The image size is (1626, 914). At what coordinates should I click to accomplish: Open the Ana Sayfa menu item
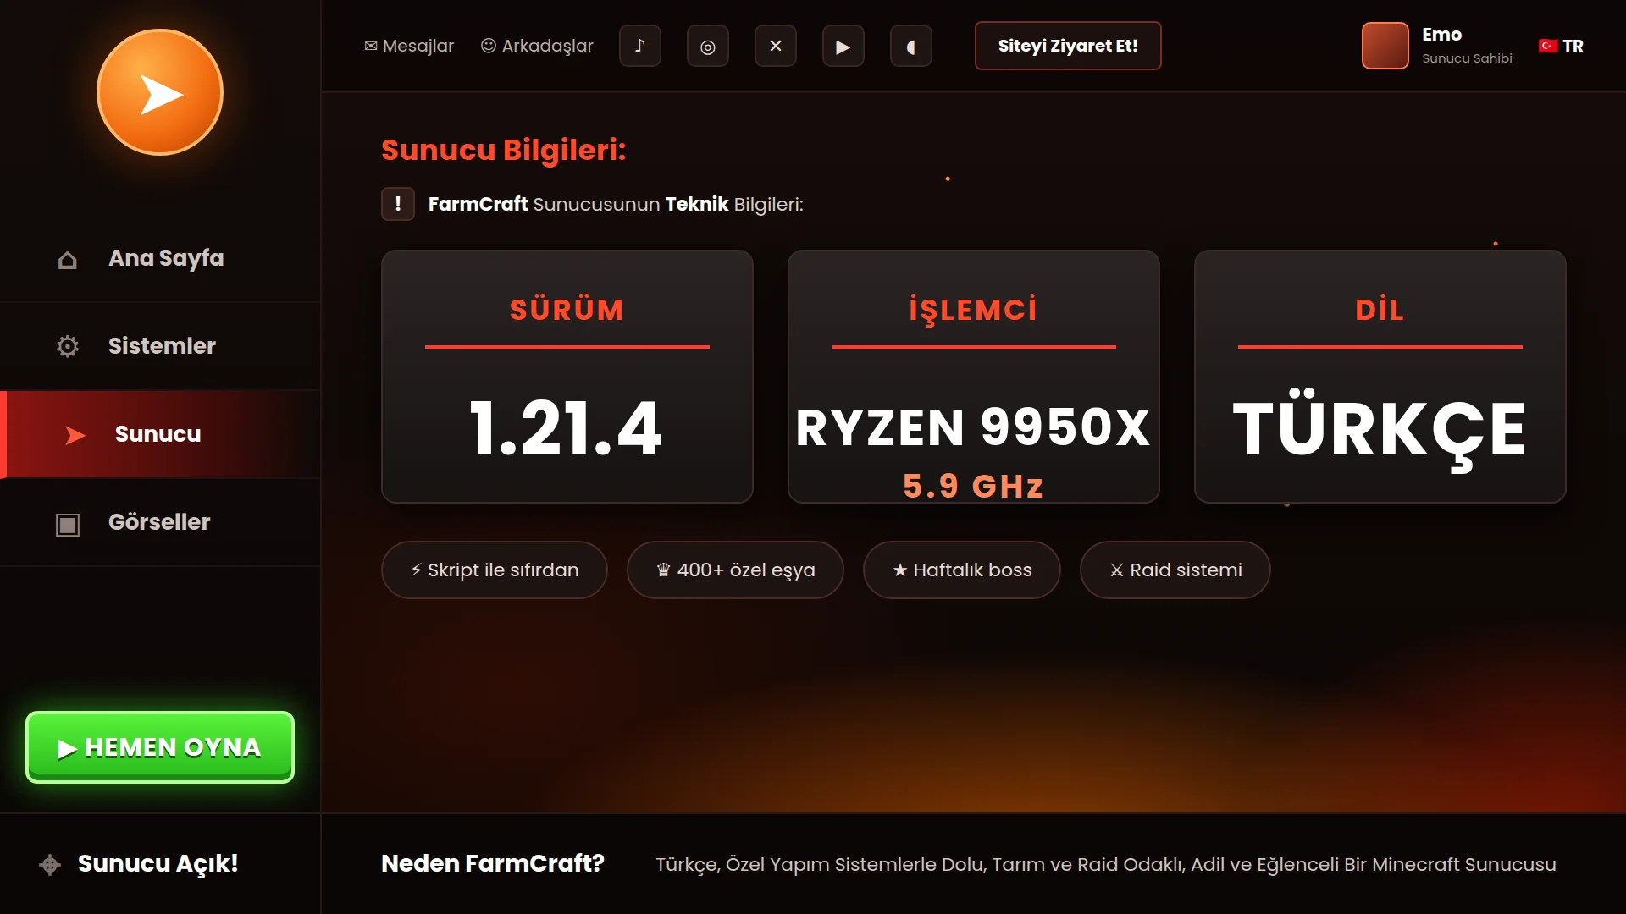coord(160,258)
